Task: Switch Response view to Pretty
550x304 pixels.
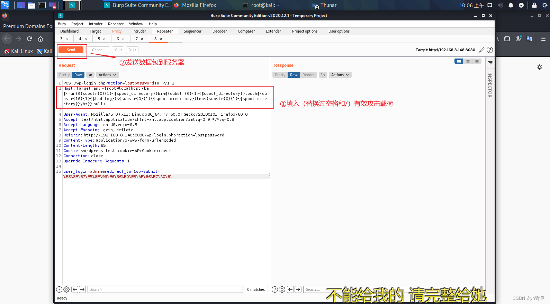Action: tap(280, 75)
